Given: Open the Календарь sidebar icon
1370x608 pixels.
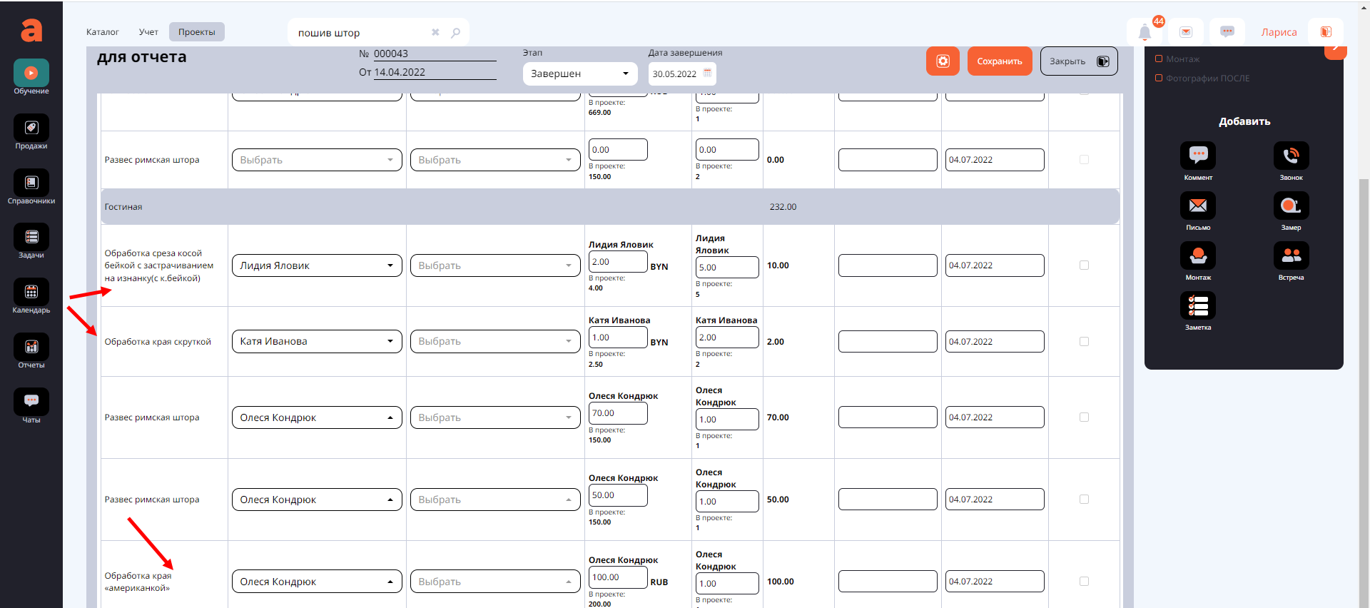Looking at the screenshot, I should (31, 293).
